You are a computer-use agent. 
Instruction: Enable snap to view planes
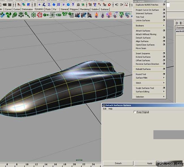[104, 5]
